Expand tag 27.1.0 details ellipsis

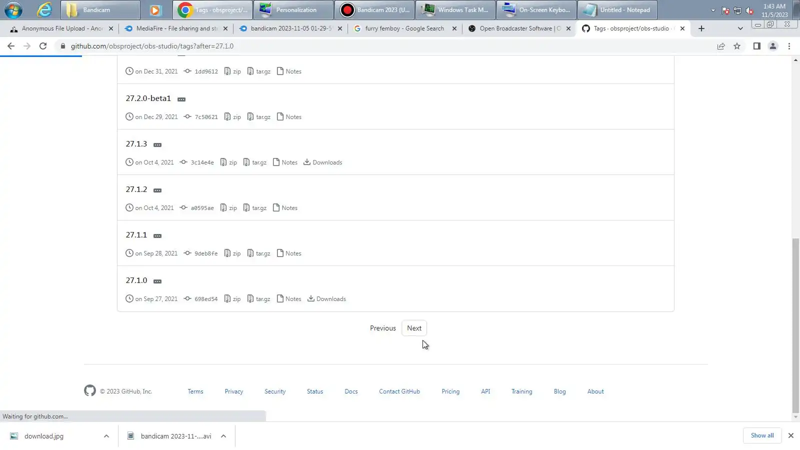point(157,281)
